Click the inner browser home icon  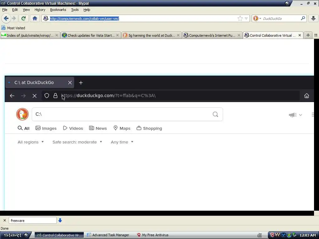pos(307,96)
